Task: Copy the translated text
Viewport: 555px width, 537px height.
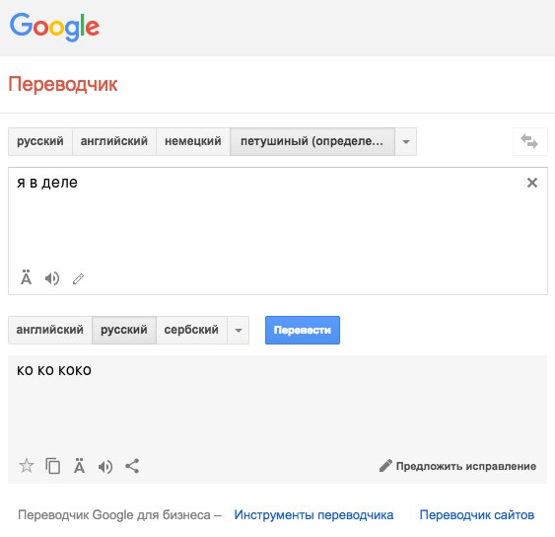Action: click(x=52, y=466)
